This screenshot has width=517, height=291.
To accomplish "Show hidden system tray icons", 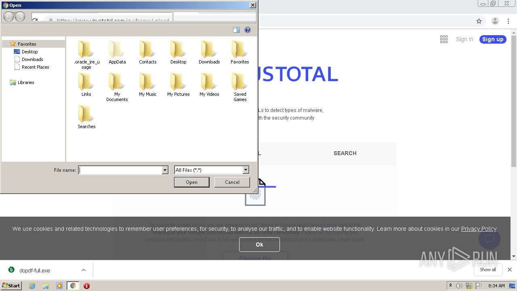I will [450, 285].
